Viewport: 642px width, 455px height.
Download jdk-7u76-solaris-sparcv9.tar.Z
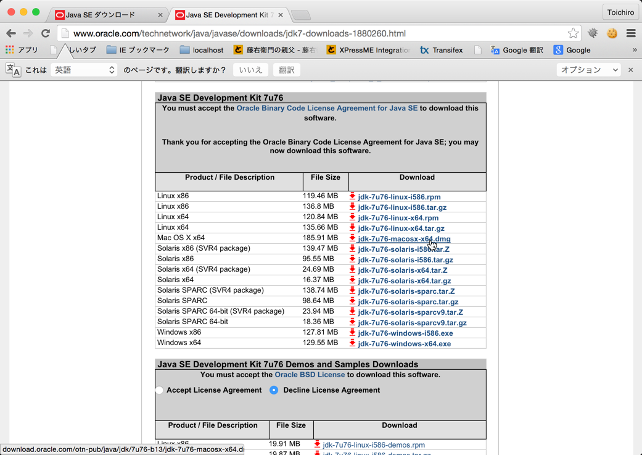click(x=410, y=312)
